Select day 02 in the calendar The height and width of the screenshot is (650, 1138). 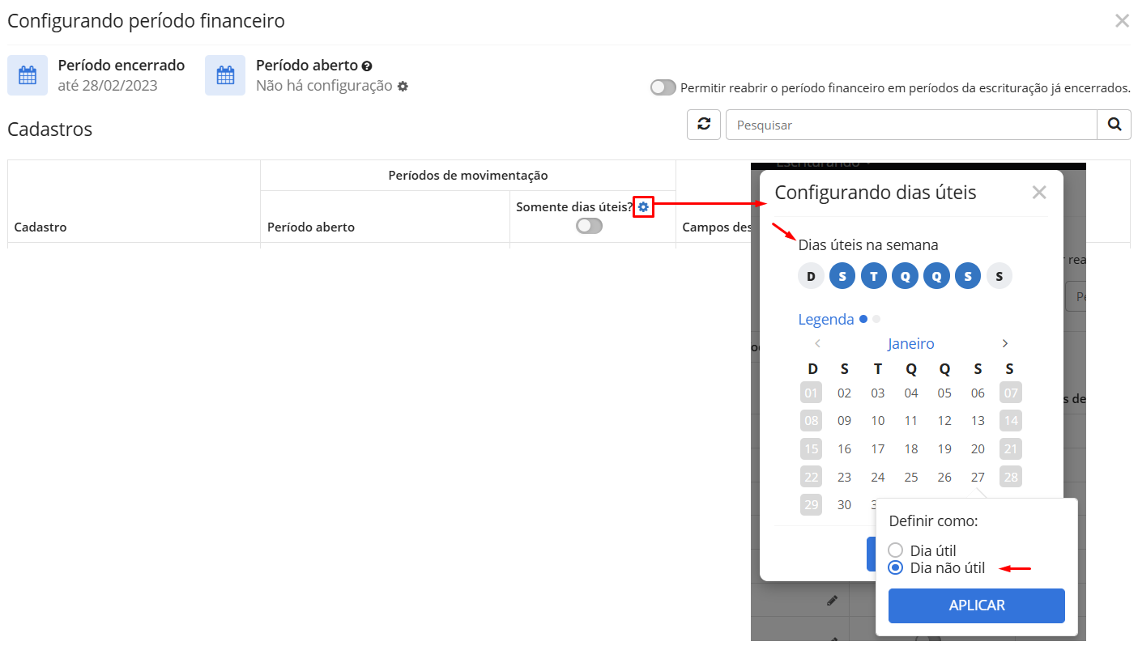(844, 393)
